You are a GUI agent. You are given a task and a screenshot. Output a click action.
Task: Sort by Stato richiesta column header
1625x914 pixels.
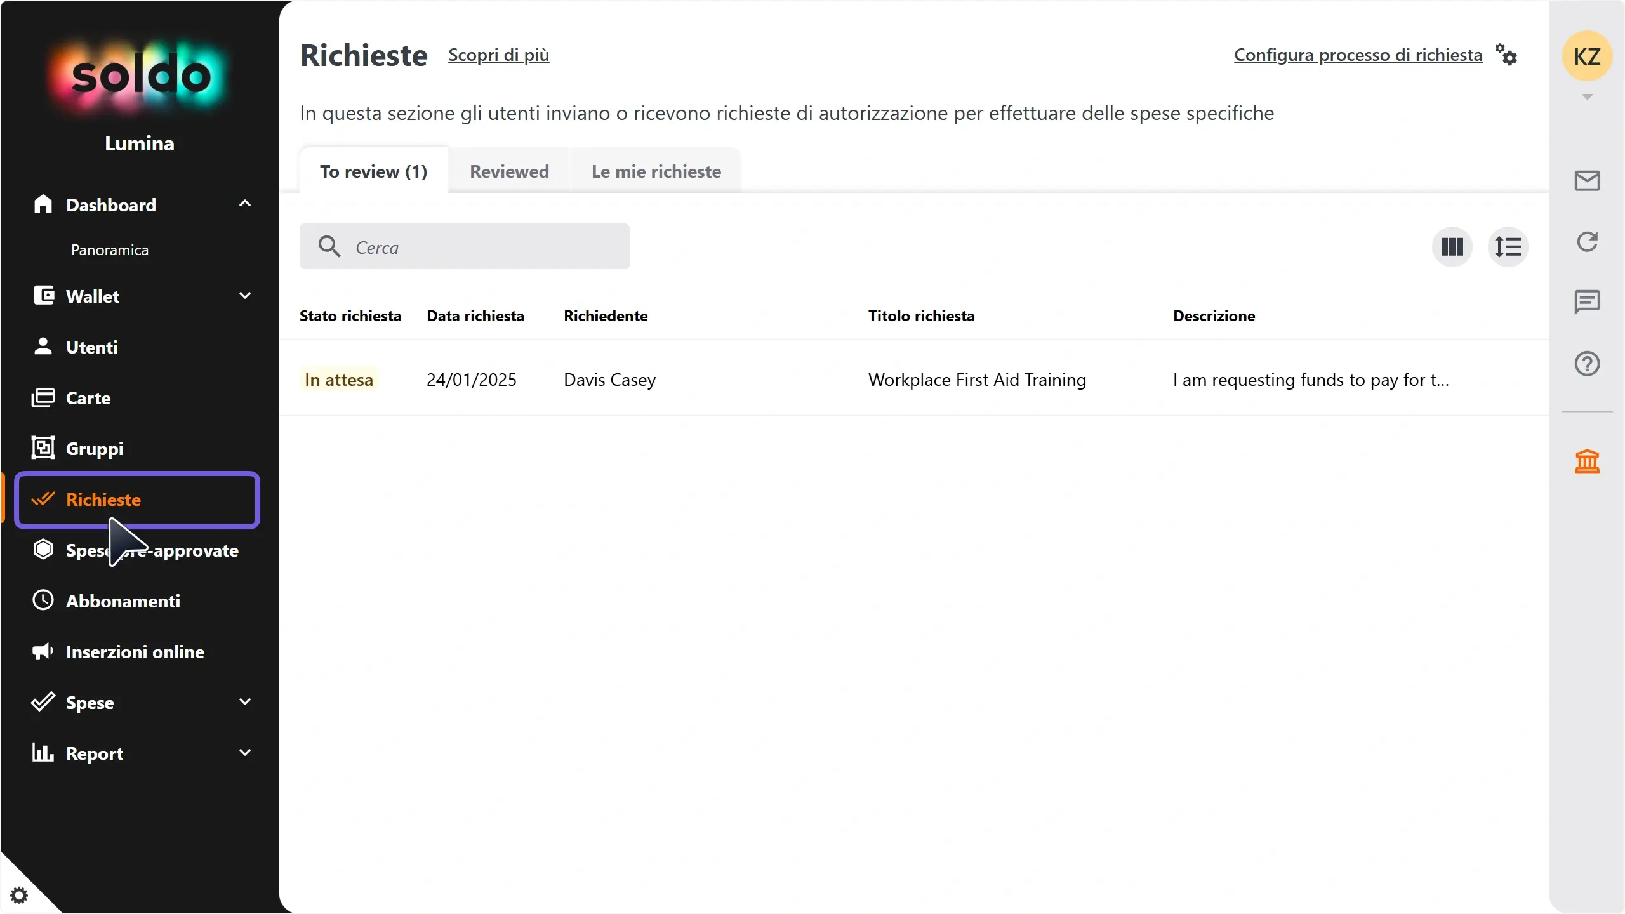coord(350,316)
